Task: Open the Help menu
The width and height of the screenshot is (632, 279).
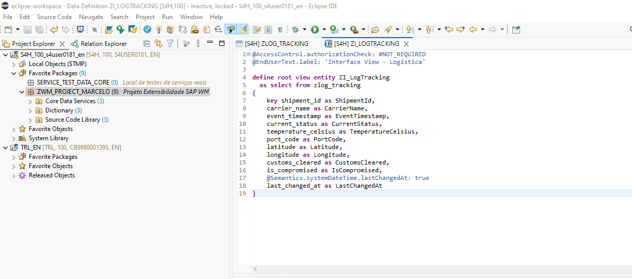Action: coord(216,17)
